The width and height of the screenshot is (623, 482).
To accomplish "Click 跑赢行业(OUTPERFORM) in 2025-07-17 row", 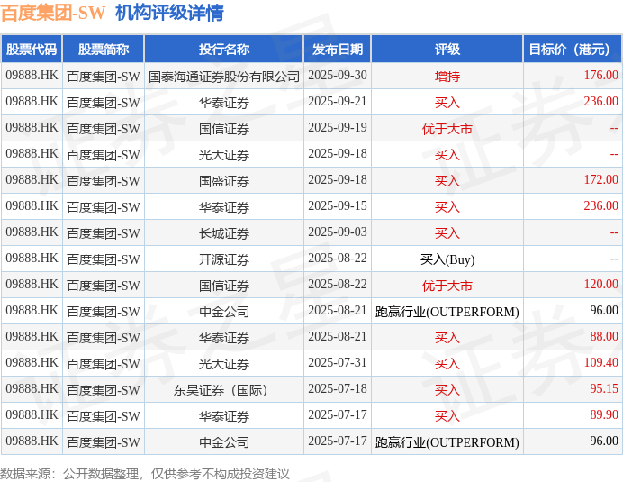I will click(447, 442).
